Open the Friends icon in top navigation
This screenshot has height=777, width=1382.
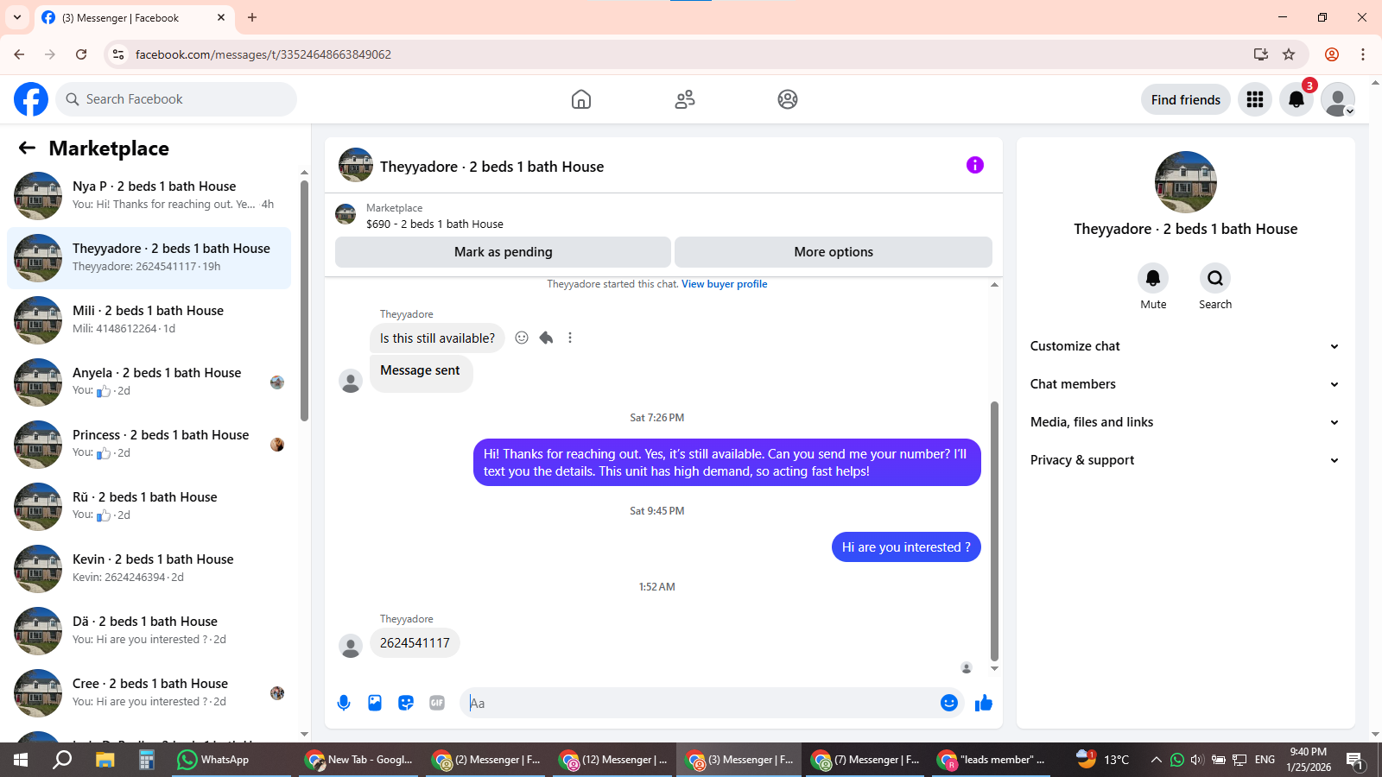685,99
